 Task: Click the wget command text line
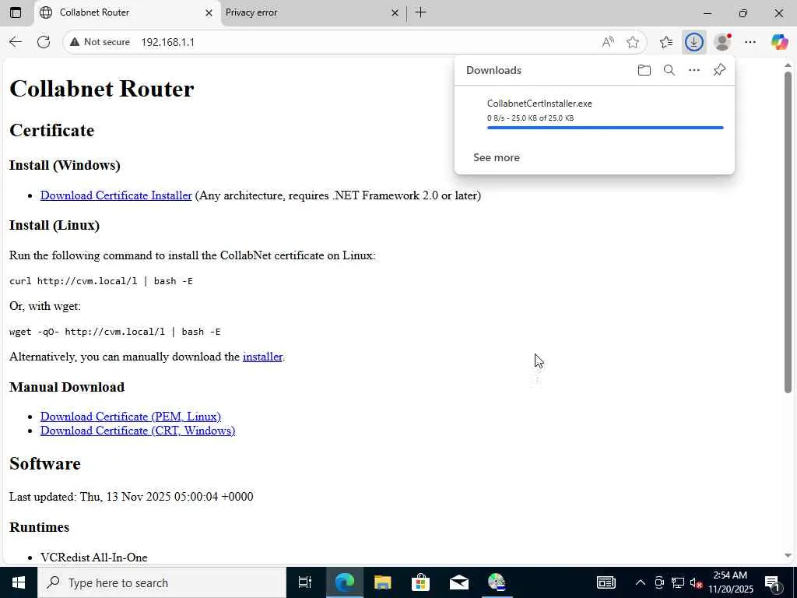tap(115, 332)
